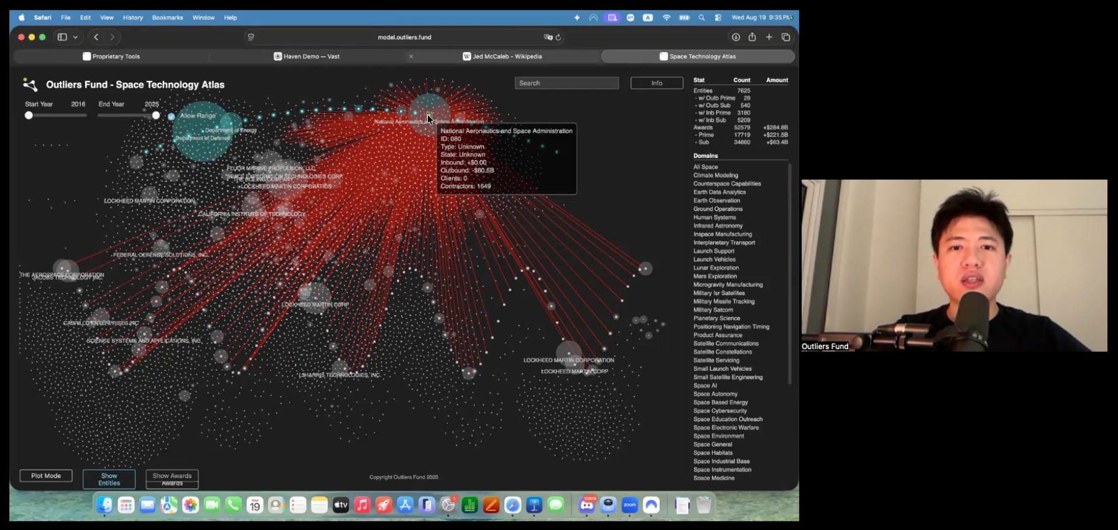
Task: Click the California Institute of Technology node label
Action: 252,214
